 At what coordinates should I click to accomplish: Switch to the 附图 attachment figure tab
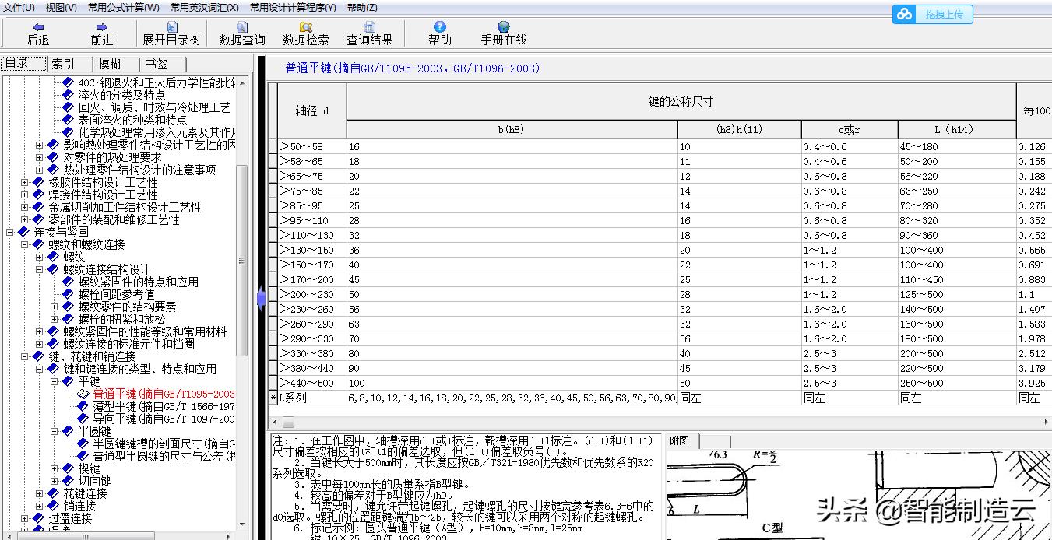tap(679, 440)
